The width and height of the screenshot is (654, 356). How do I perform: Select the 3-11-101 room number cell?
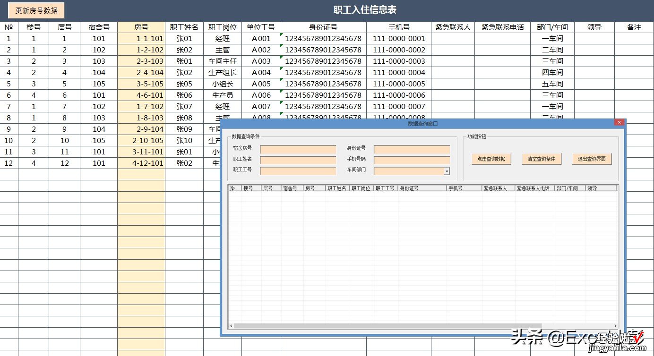point(141,152)
